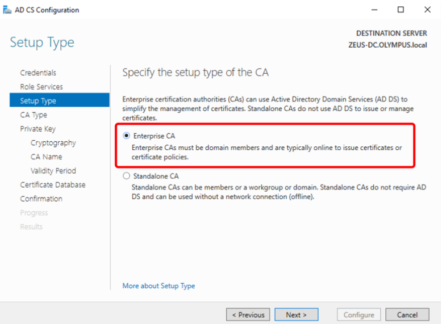Jump to the Cryptography sub-step
The height and width of the screenshot is (324, 442).
[x=53, y=143]
